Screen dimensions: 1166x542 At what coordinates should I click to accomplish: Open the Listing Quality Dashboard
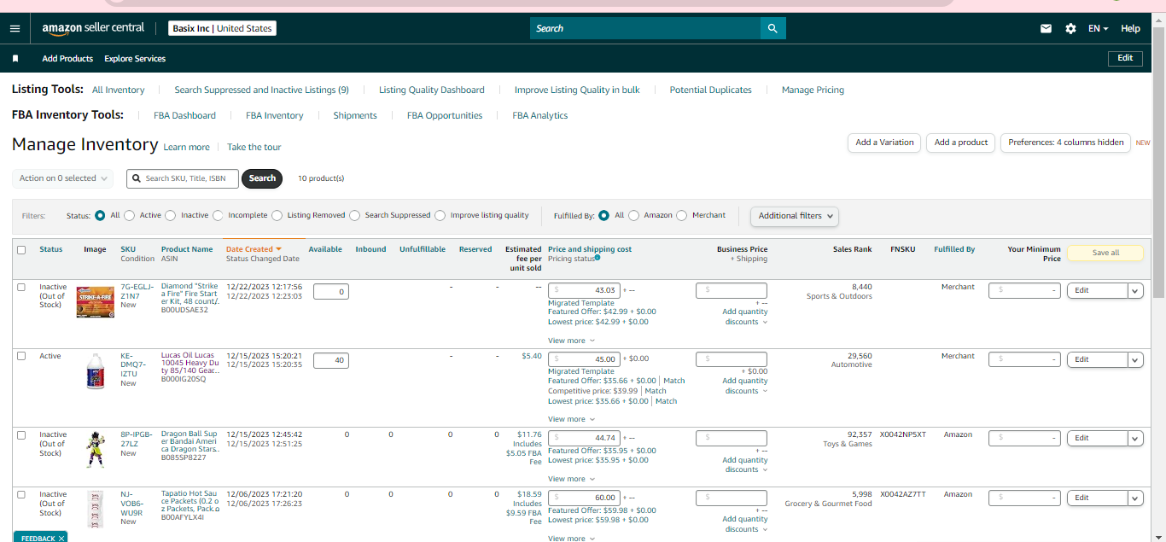point(431,90)
